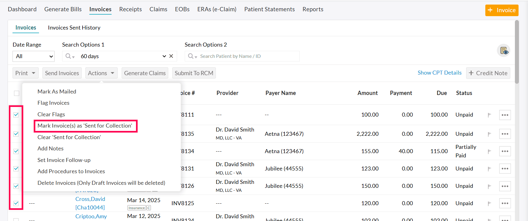This screenshot has width=528, height=221.
Task: Choose Set Invoice Follow-up option
Action: [x=64, y=160]
